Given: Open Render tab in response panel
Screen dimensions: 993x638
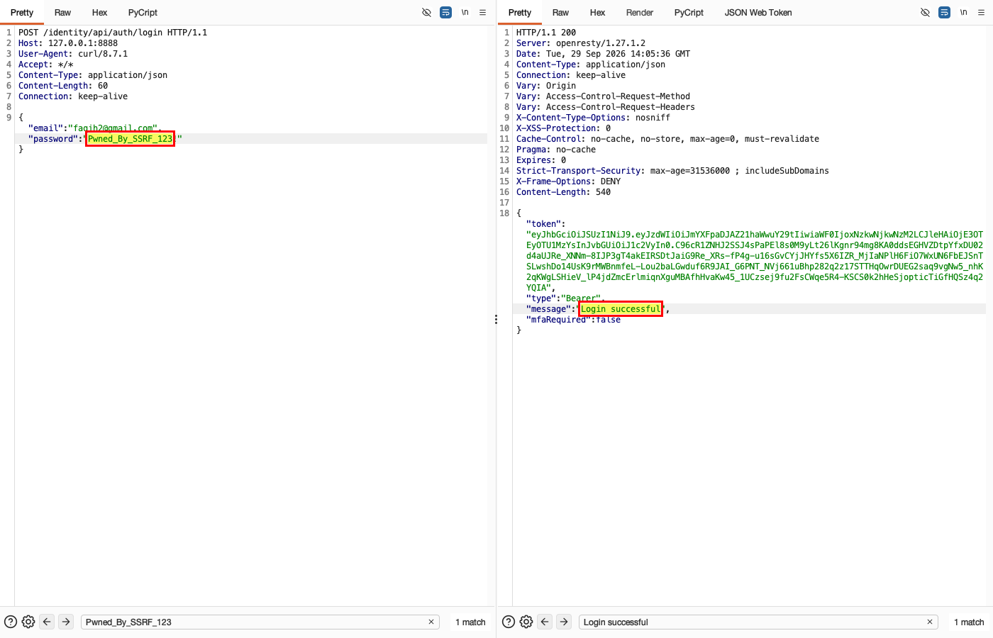Looking at the screenshot, I should (640, 12).
